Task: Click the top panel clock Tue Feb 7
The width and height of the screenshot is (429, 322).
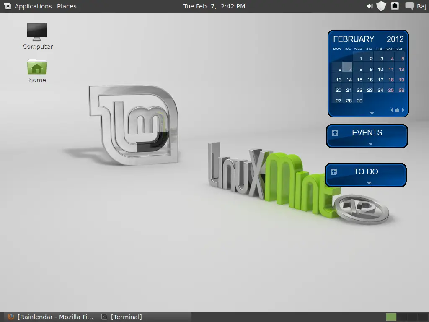Action: point(214,6)
